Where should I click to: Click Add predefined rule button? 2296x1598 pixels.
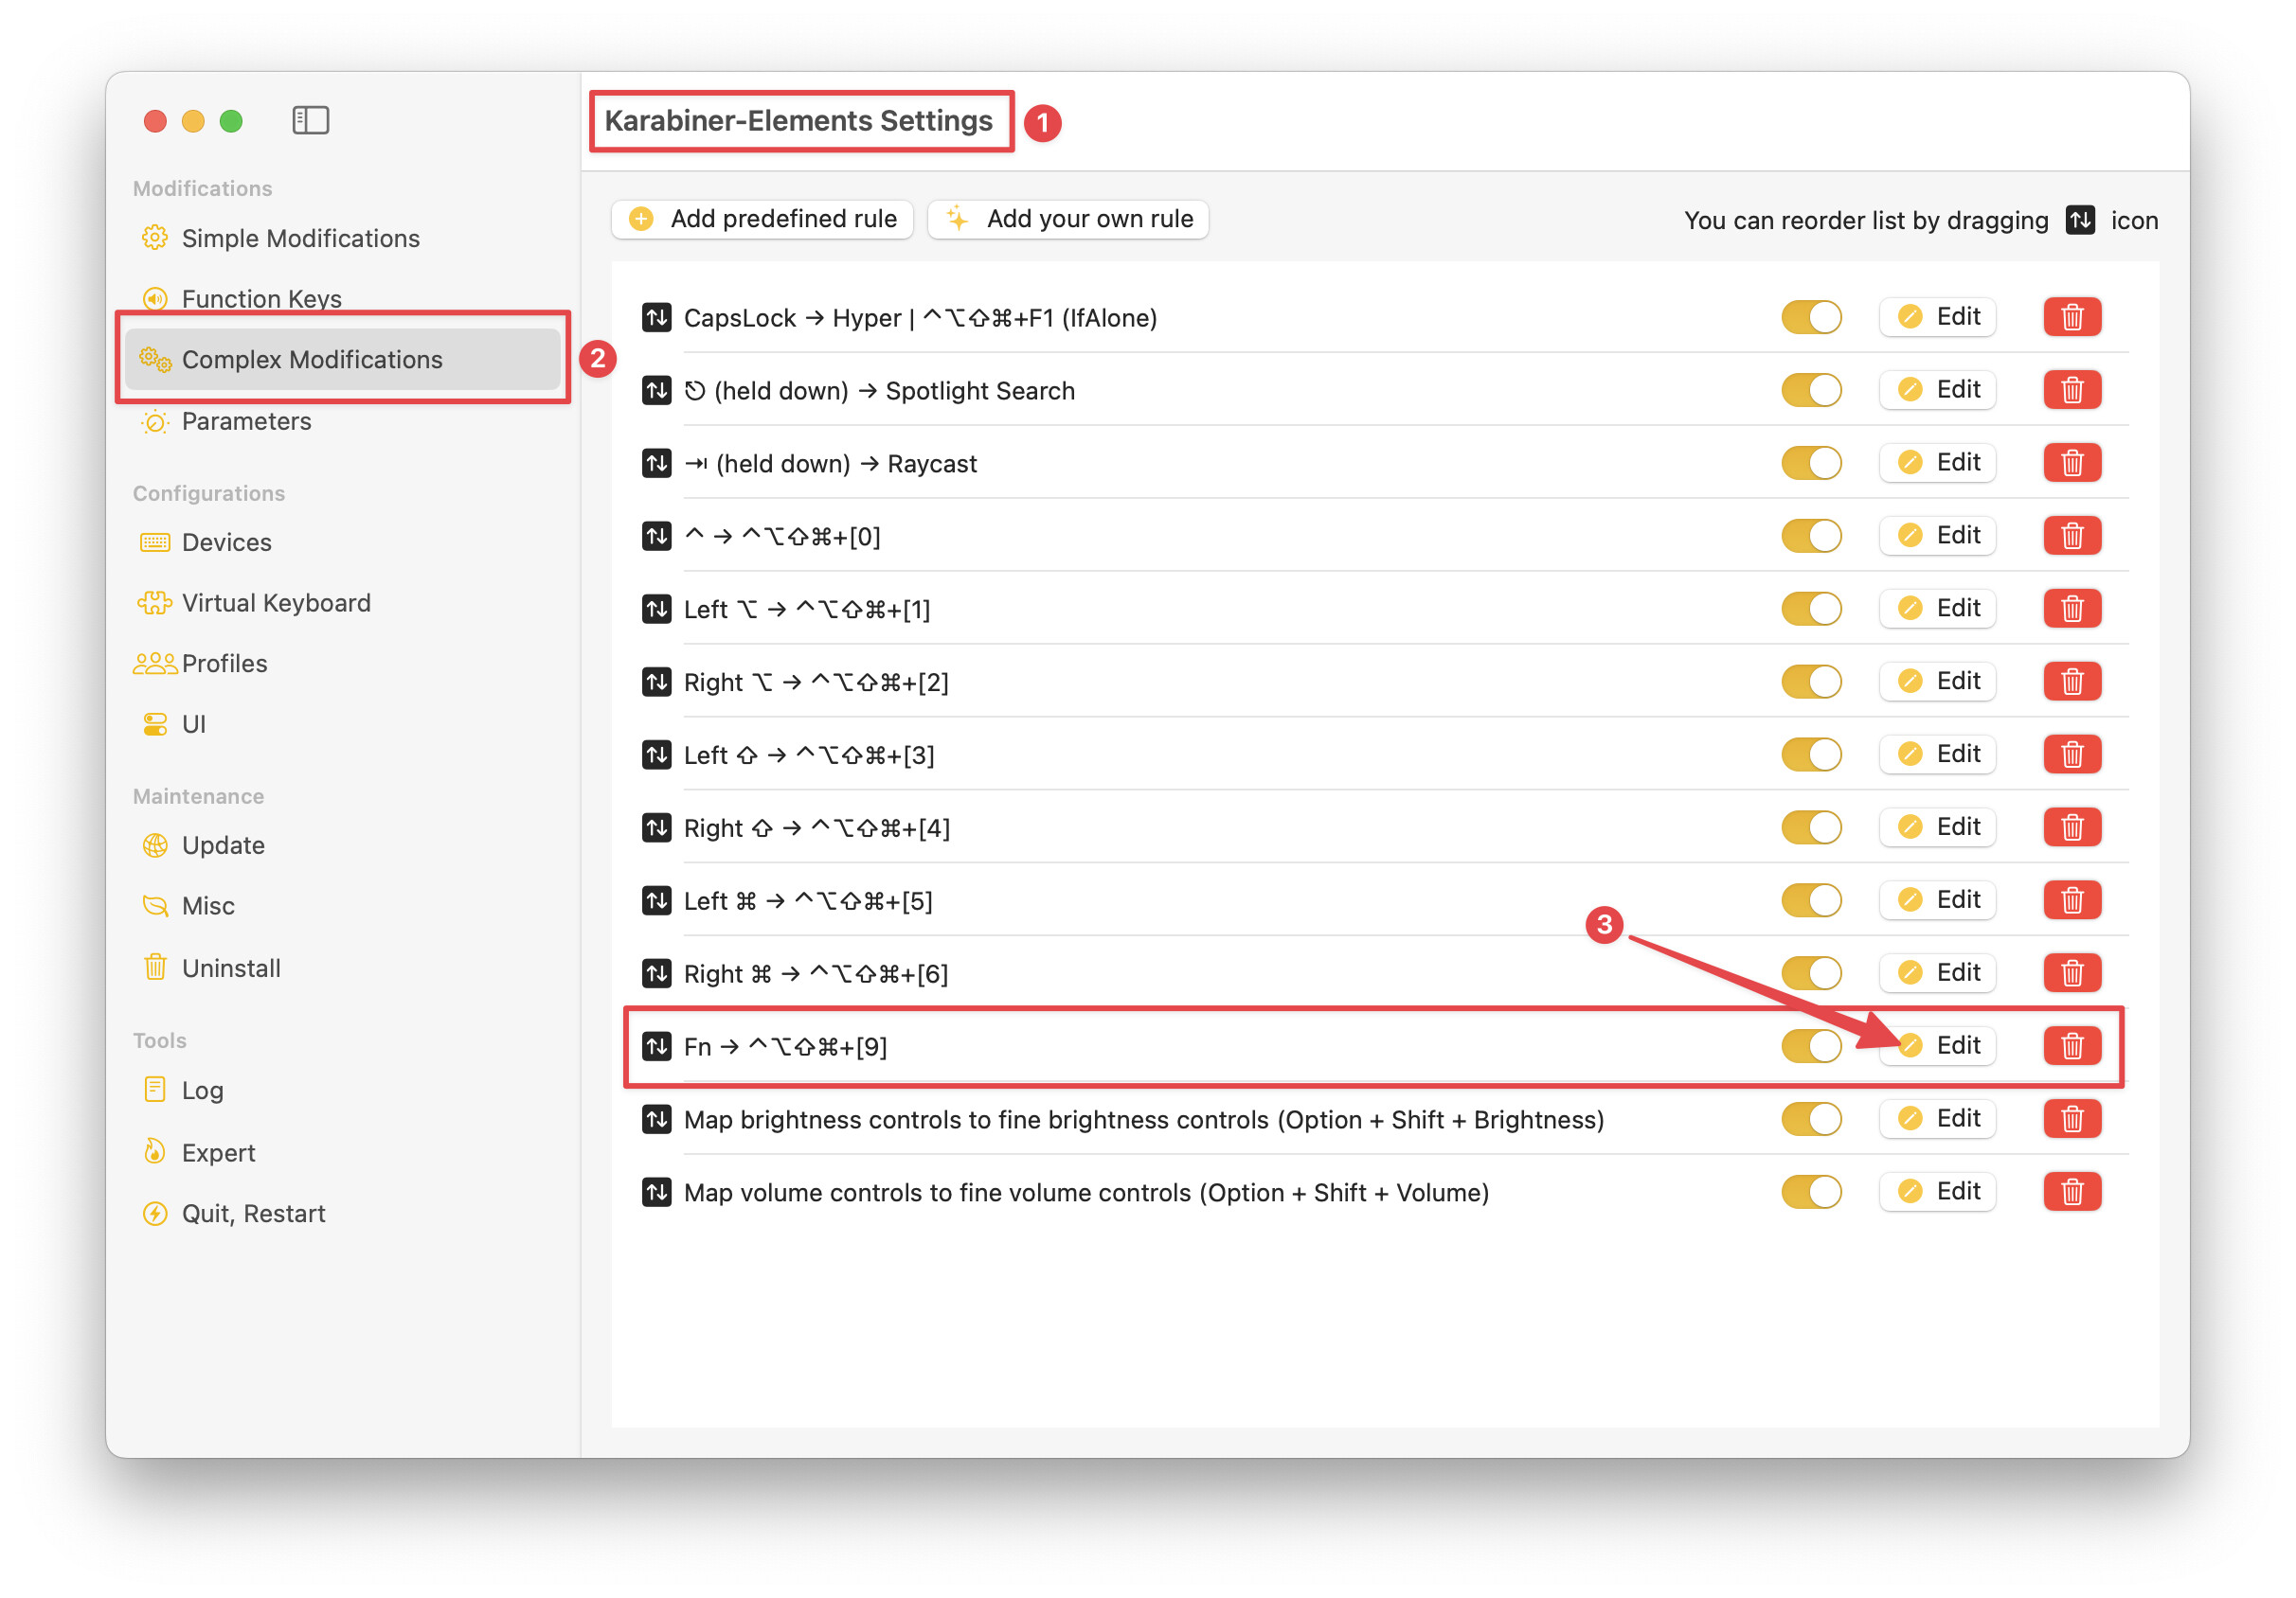(x=762, y=219)
